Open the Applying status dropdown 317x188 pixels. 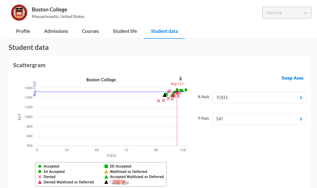coord(287,13)
